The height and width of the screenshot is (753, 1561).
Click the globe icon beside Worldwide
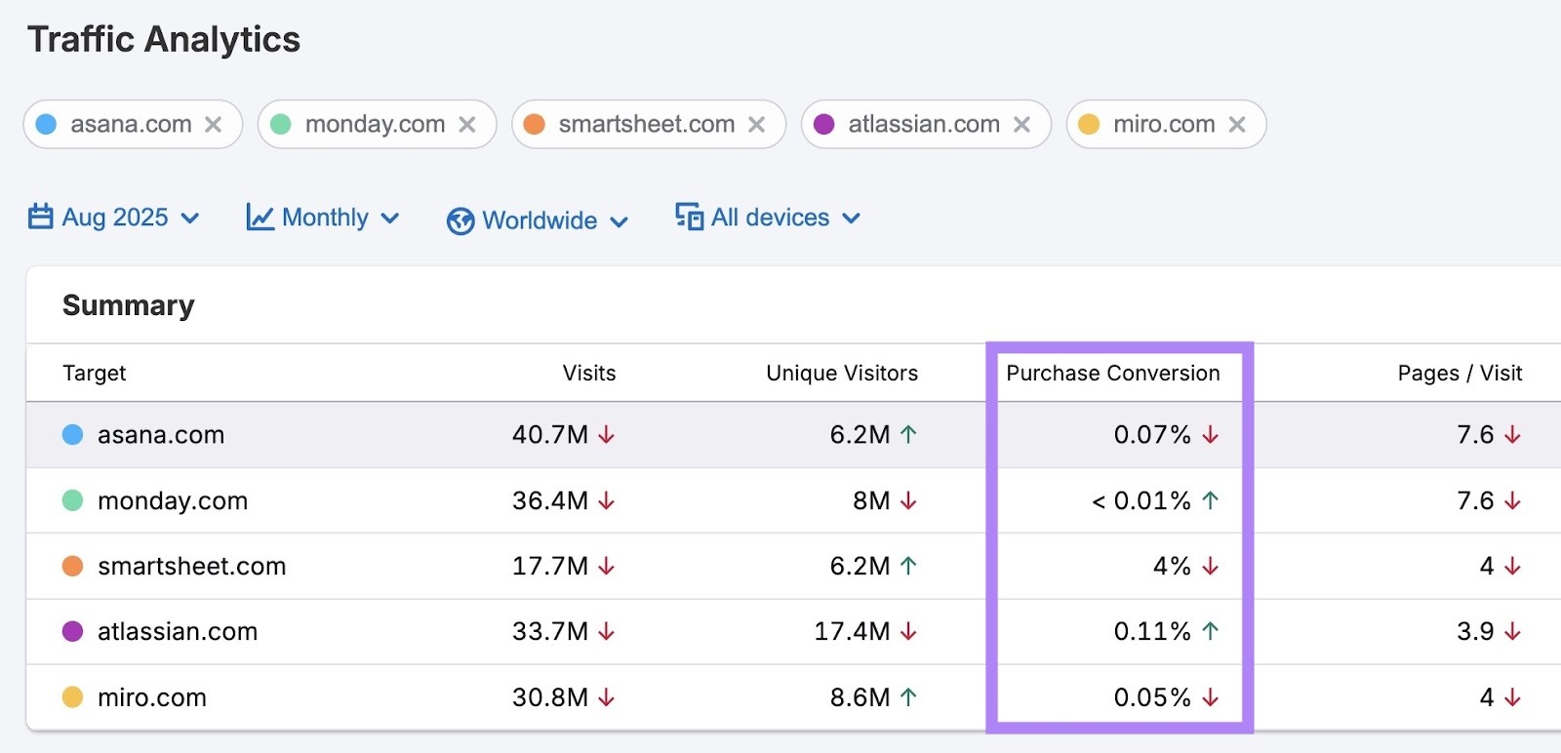coord(460,220)
